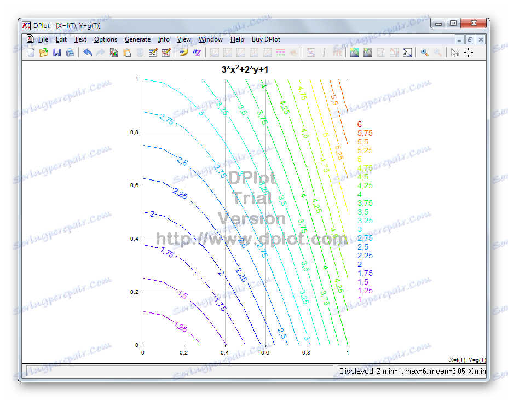Viewport: 508px width, 400px height.
Task: Open a file with the folder icon
Action: tap(44, 53)
